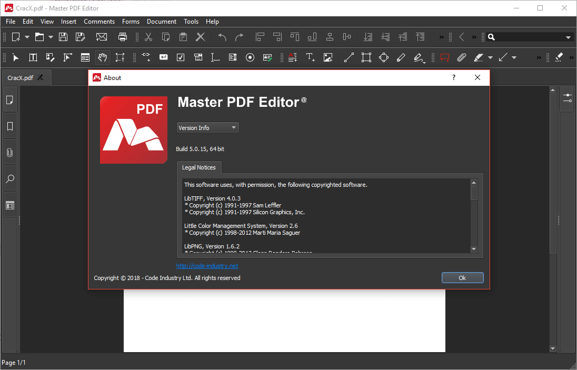This screenshot has width=577, height=370.
Task: Click Ok in the About dialog
Action: pos(463,278)
